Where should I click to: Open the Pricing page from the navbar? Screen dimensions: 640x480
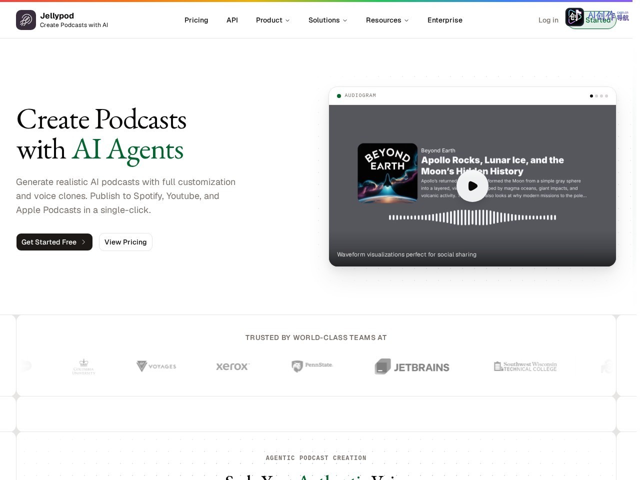pyautogui.click(x=196, y=20)
